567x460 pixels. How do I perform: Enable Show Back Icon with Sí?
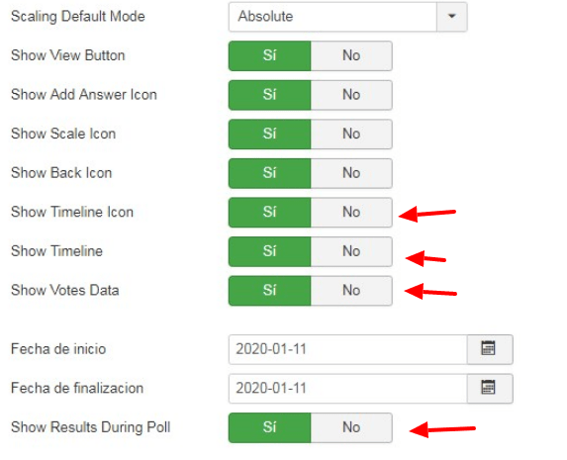270,173
